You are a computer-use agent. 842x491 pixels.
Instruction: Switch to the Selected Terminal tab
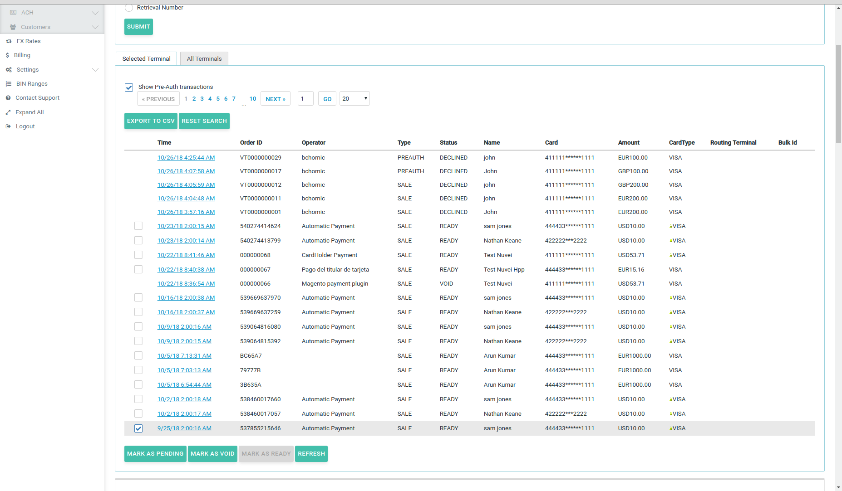pyautogui.click(x=146, y=58)
